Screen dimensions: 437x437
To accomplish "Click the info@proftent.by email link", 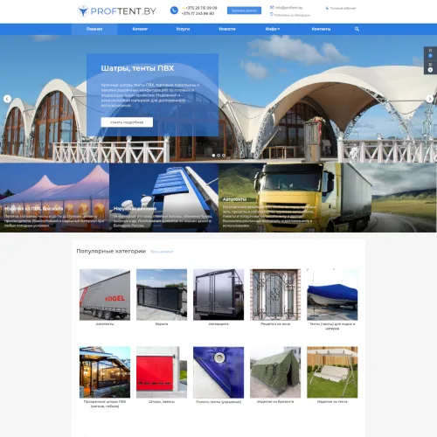I will pyautogui.click(x=288, y=8).
